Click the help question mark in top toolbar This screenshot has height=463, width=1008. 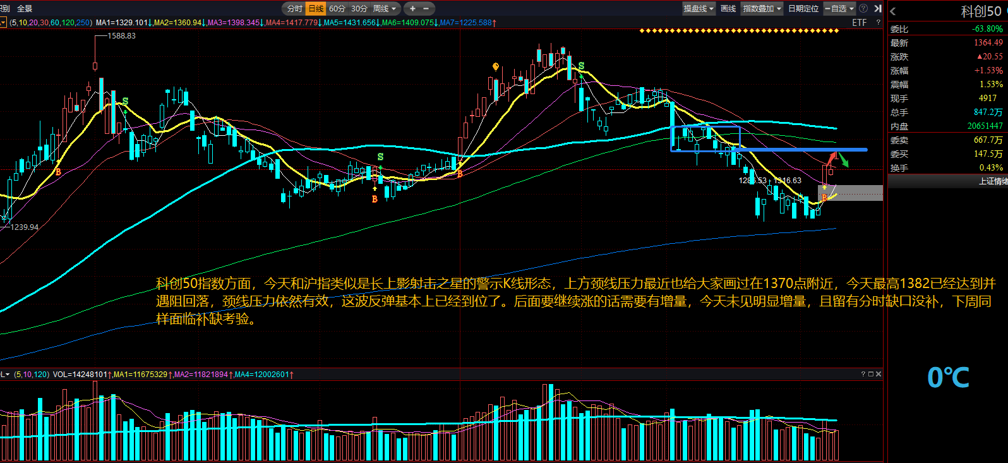[863, 9]
